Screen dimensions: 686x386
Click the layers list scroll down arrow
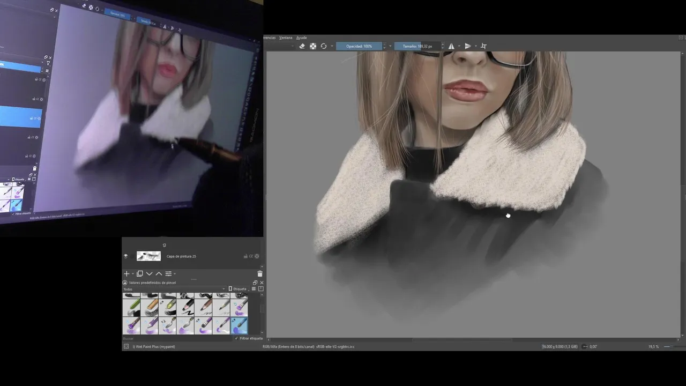tap(262, 266)
